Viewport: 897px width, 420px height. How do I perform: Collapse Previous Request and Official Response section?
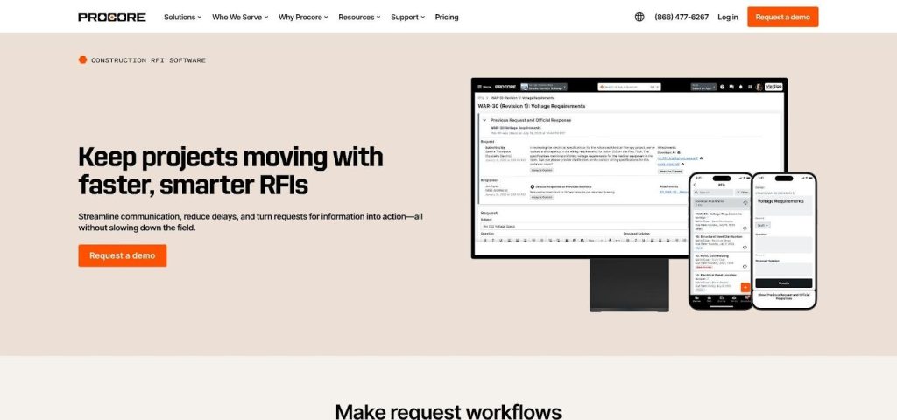[484, 118]
